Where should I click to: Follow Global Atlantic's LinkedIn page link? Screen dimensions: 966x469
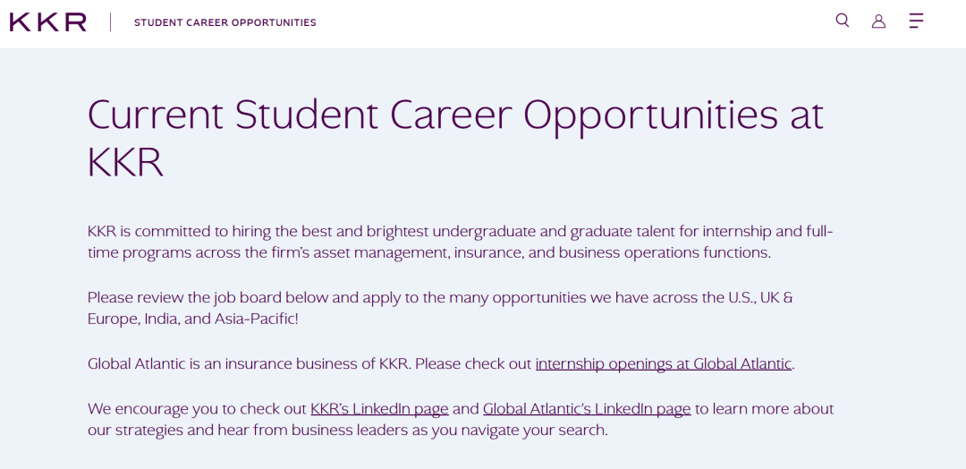coord(587,409)
